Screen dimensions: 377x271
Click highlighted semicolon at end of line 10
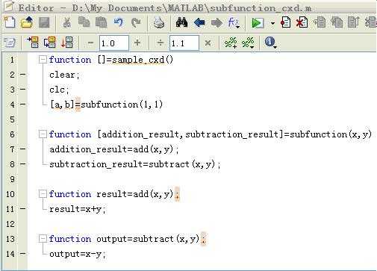pyautogui.click(x=177, y=194)
